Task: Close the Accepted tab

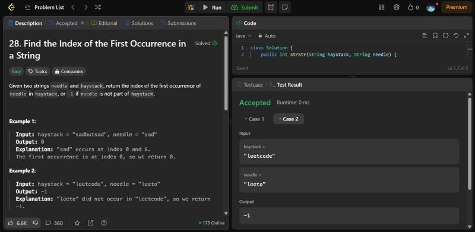Action: tap(83, 23)
